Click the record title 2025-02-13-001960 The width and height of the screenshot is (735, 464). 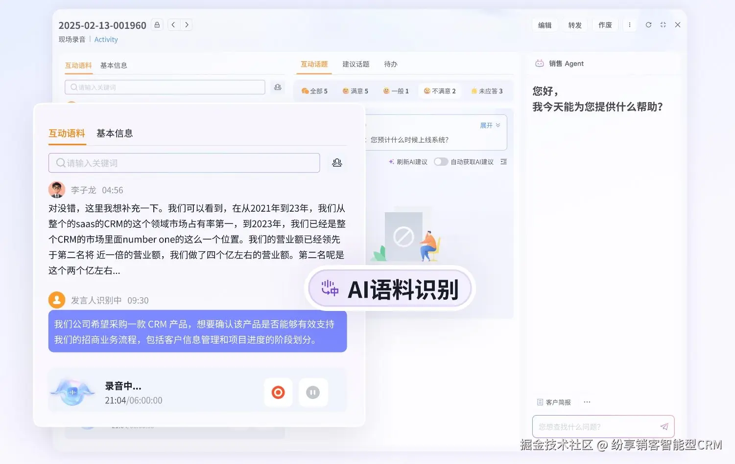pyautogui.click(x=102, y=25)
